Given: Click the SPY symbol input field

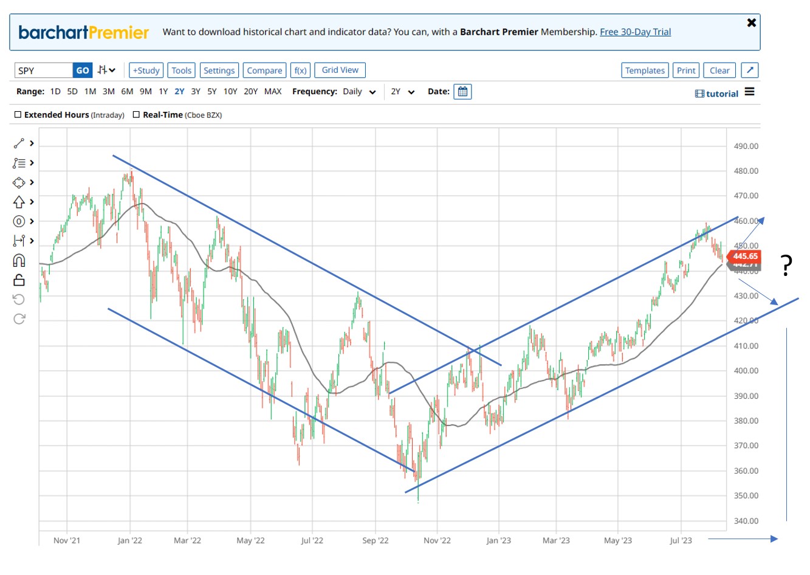Looking at the screenshot, I should click(44, 71).
